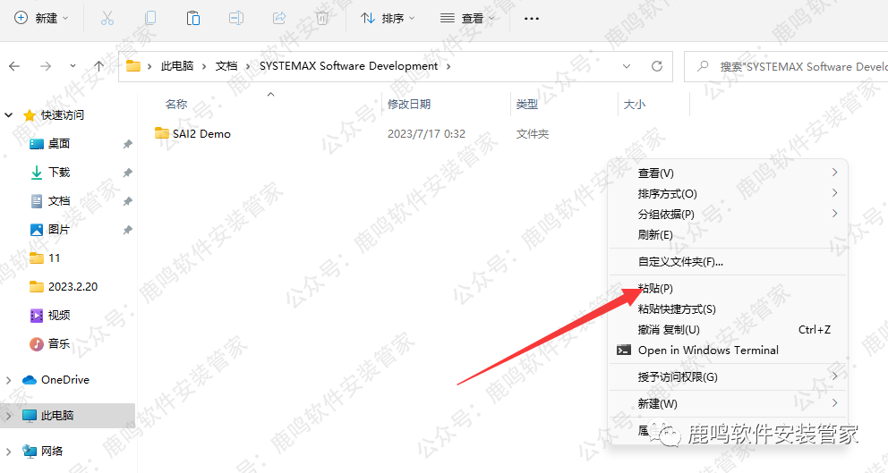Open the 查看 (View) dropdown in toolbar
The width and height of the screenshot is (888, 473).
[x=467, y=18]
